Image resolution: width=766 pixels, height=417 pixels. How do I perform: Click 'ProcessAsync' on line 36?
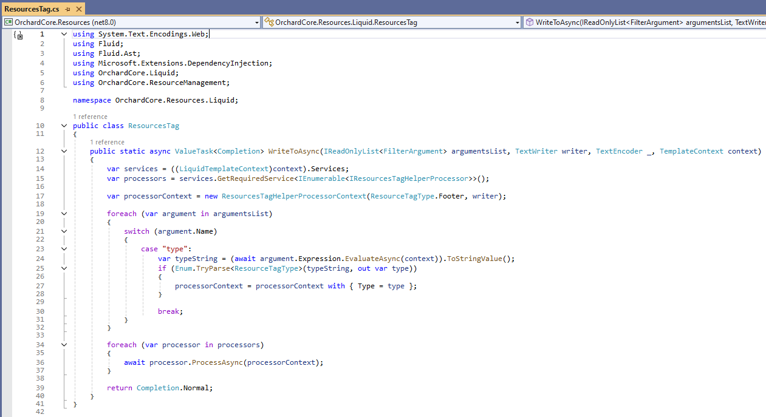217,362
